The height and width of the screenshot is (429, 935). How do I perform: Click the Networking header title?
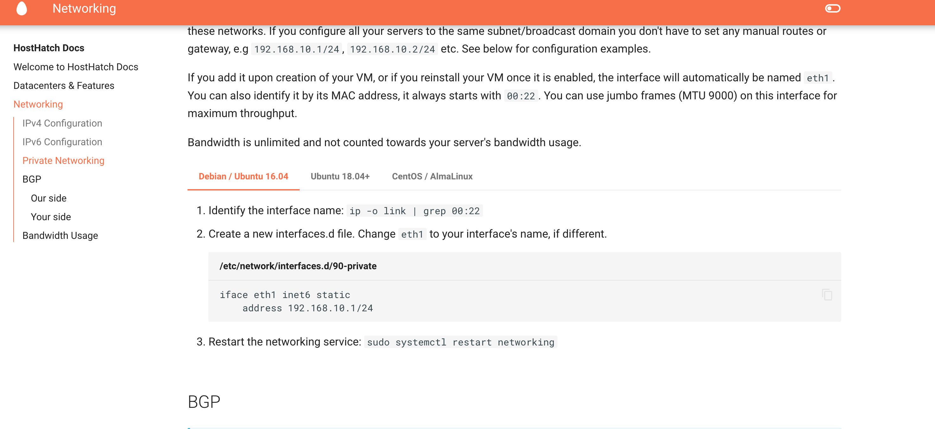pos(84,8)
